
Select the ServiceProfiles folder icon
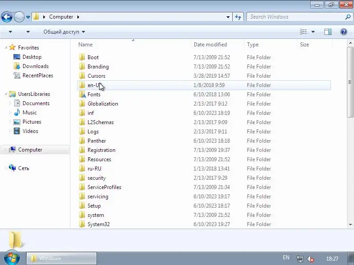pos(82,187)
